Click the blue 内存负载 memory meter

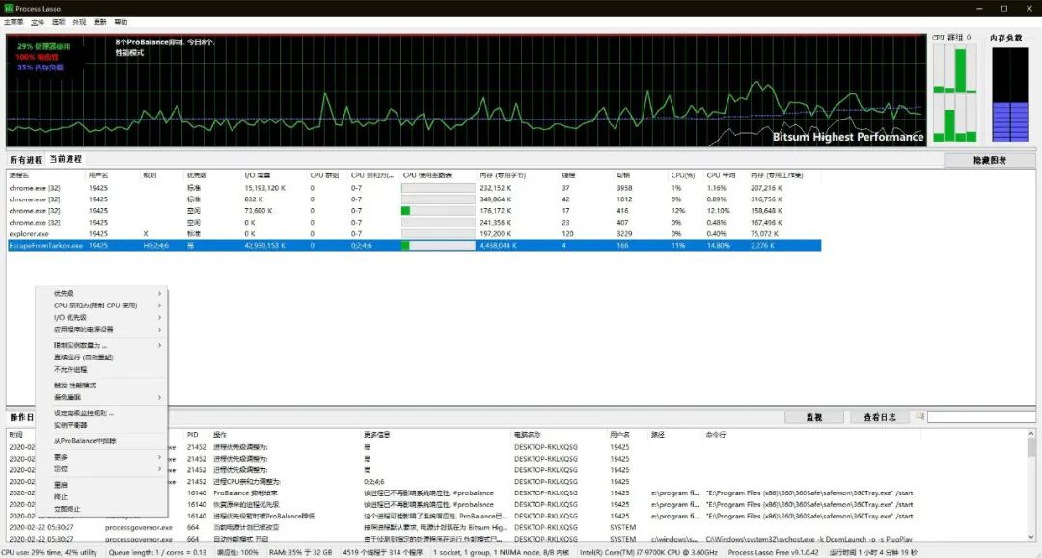[1010, 94]
